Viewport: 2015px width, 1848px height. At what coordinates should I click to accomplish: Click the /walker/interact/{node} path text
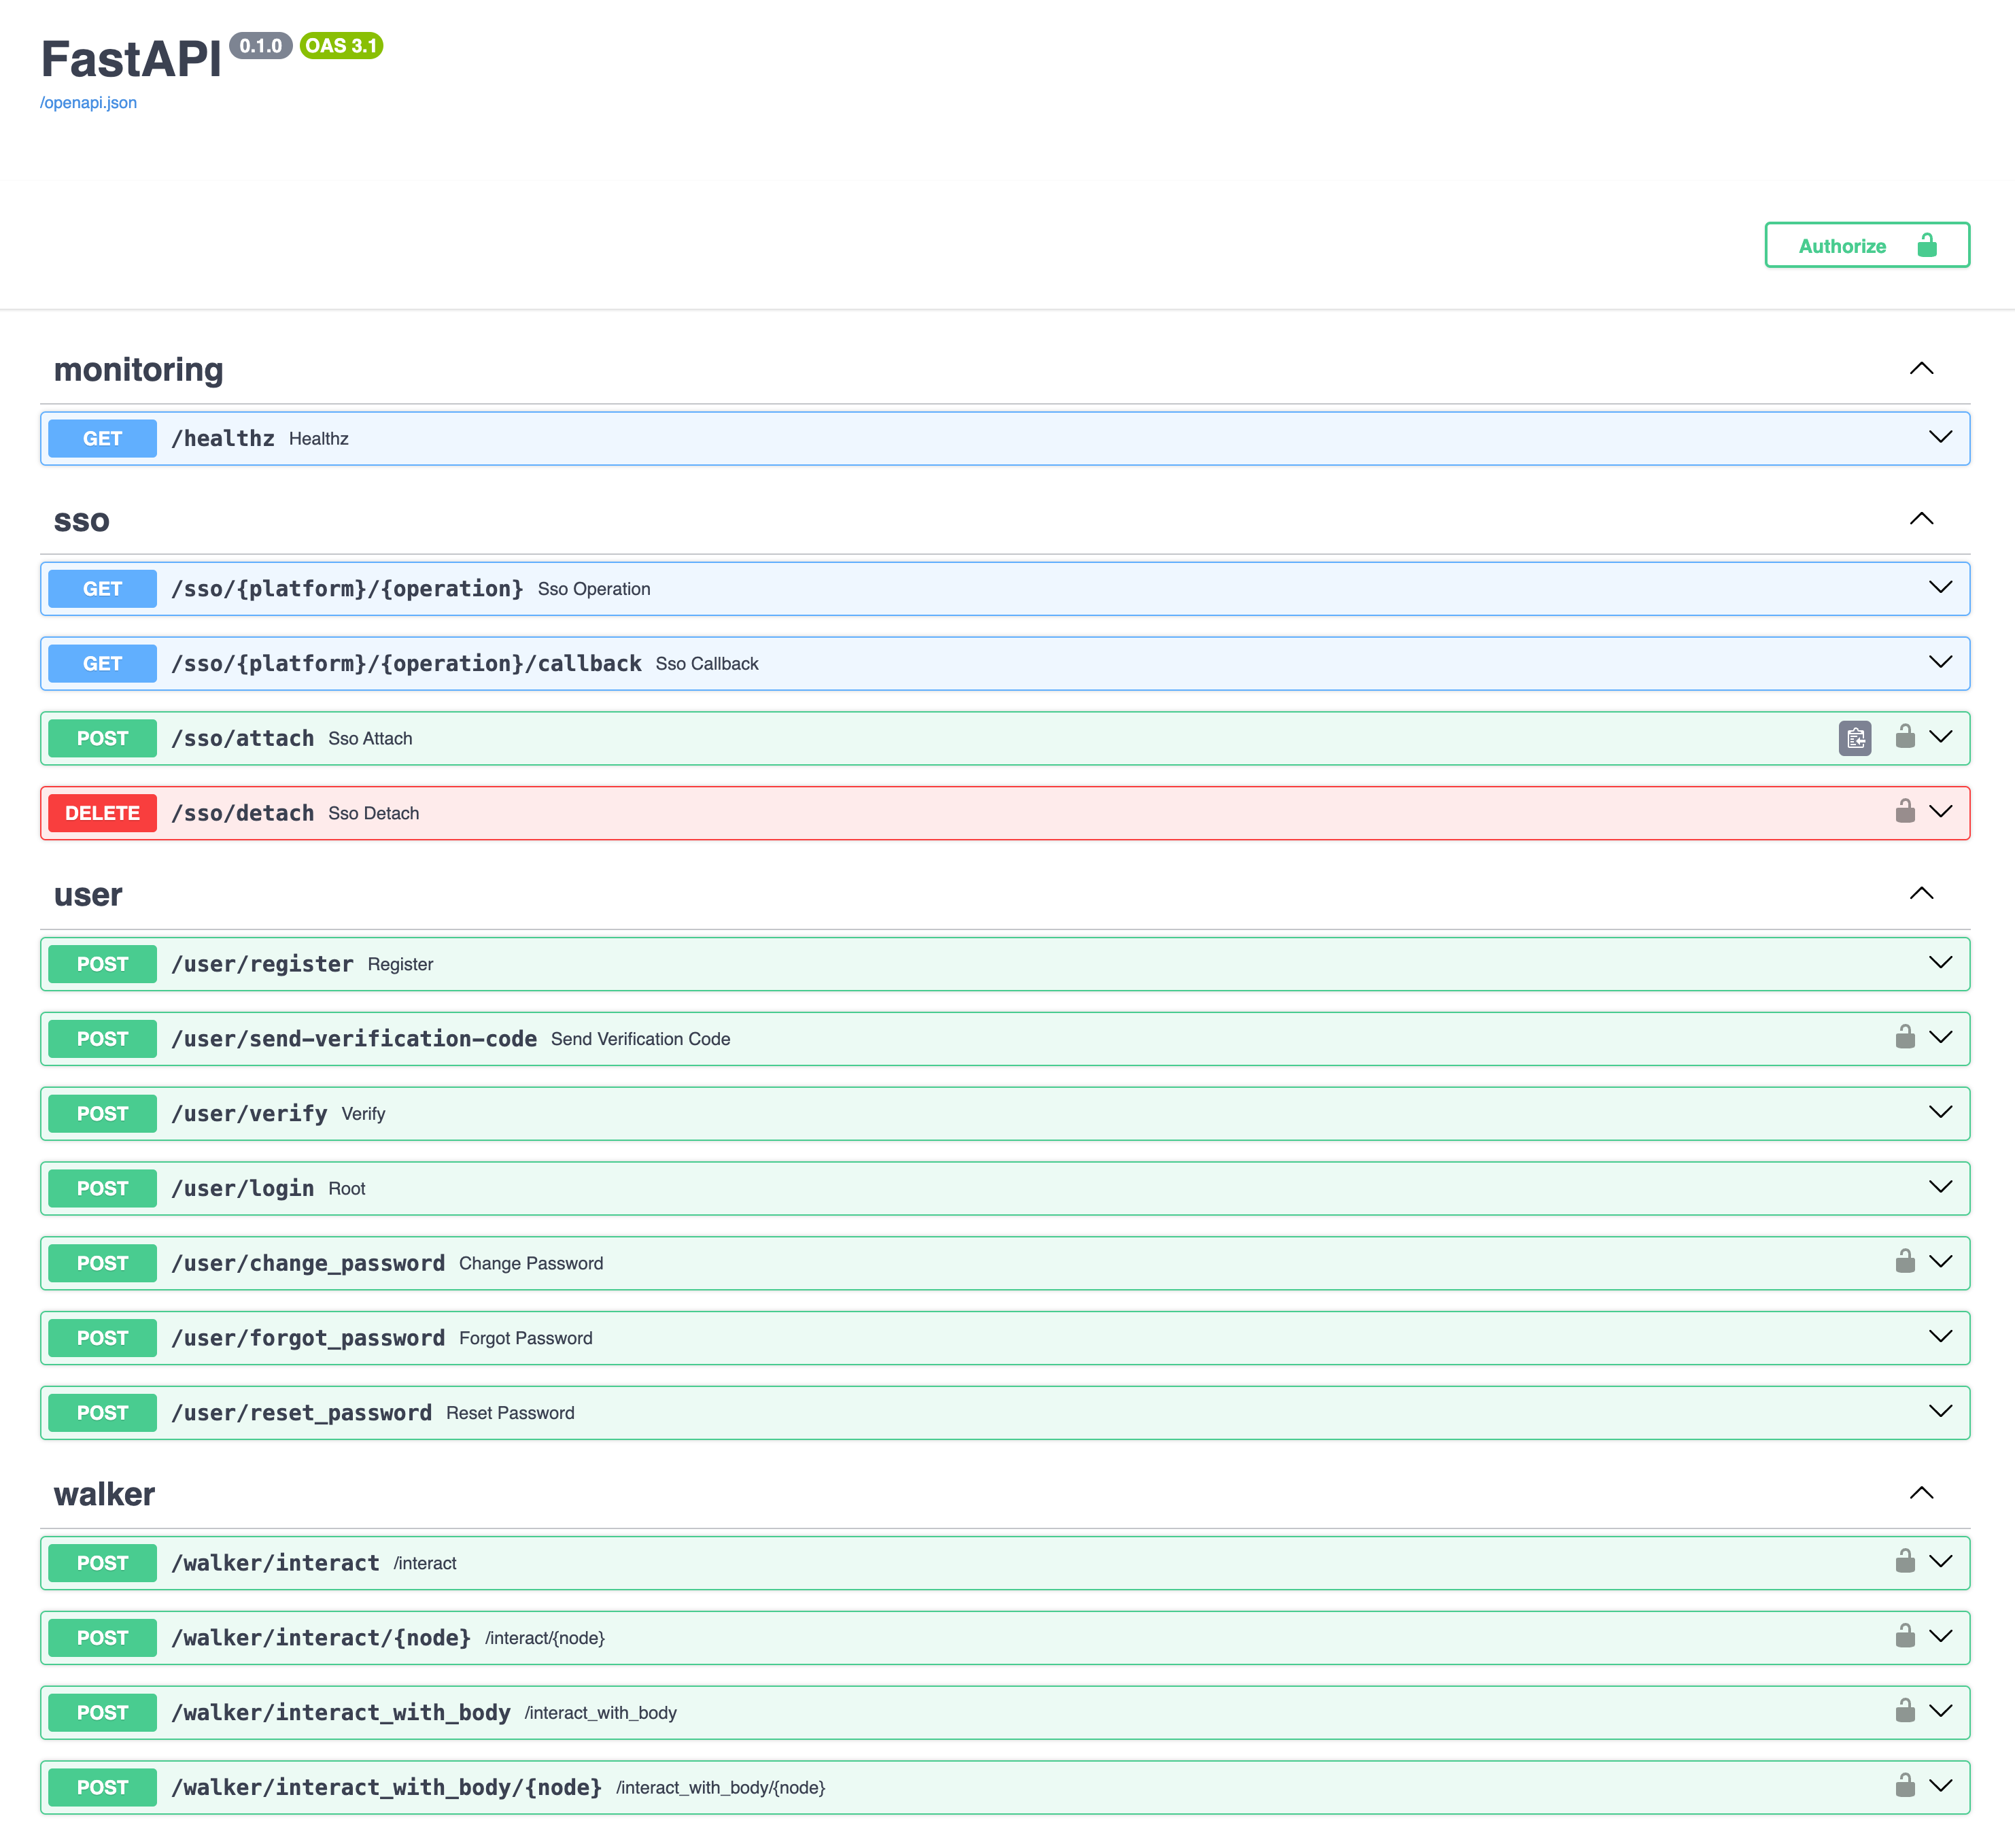(x=321, y=1638)
